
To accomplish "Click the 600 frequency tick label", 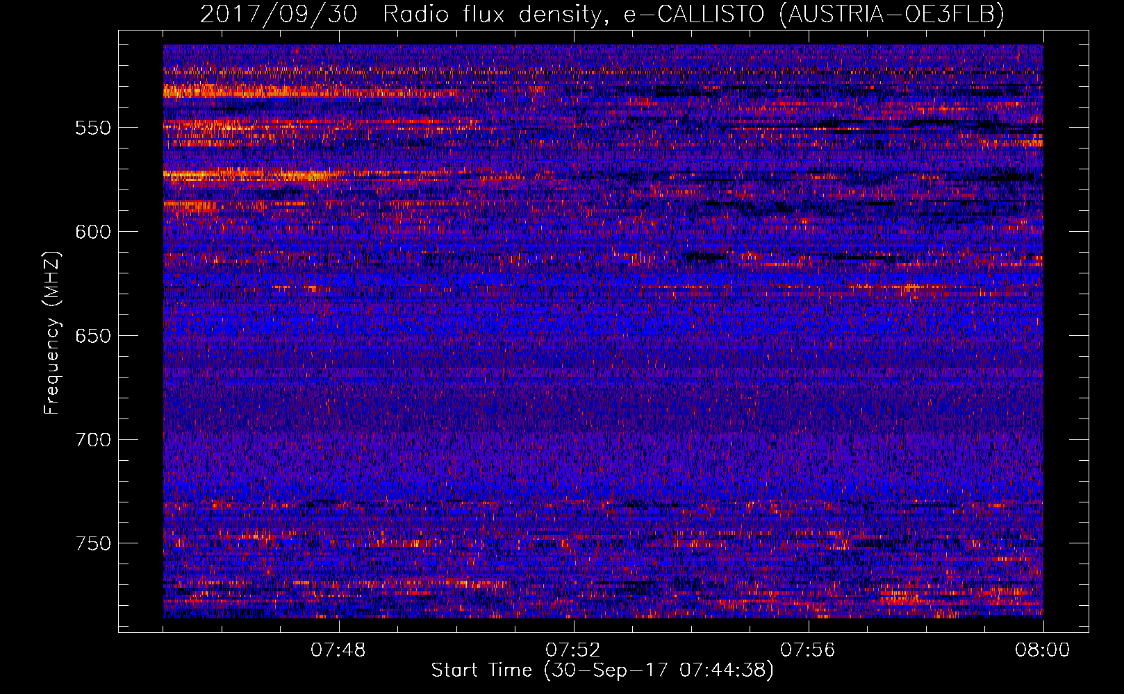I will (x=93, y=232).
